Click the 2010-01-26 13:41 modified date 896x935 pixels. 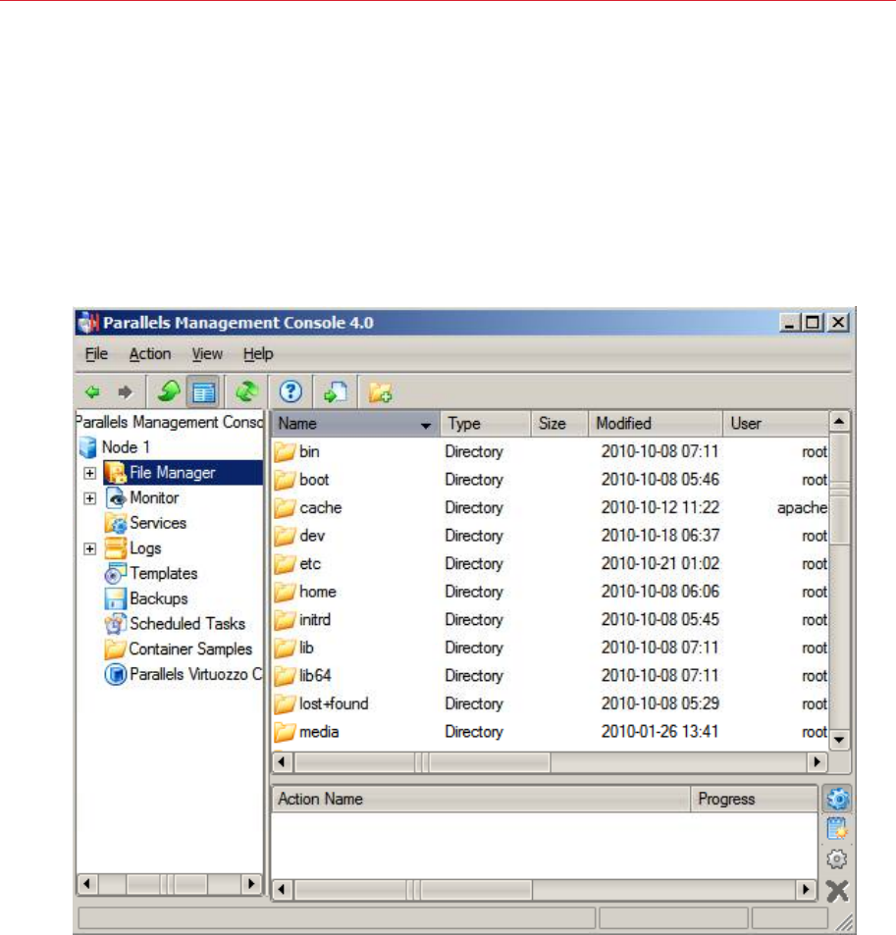[x=659, y=732]
